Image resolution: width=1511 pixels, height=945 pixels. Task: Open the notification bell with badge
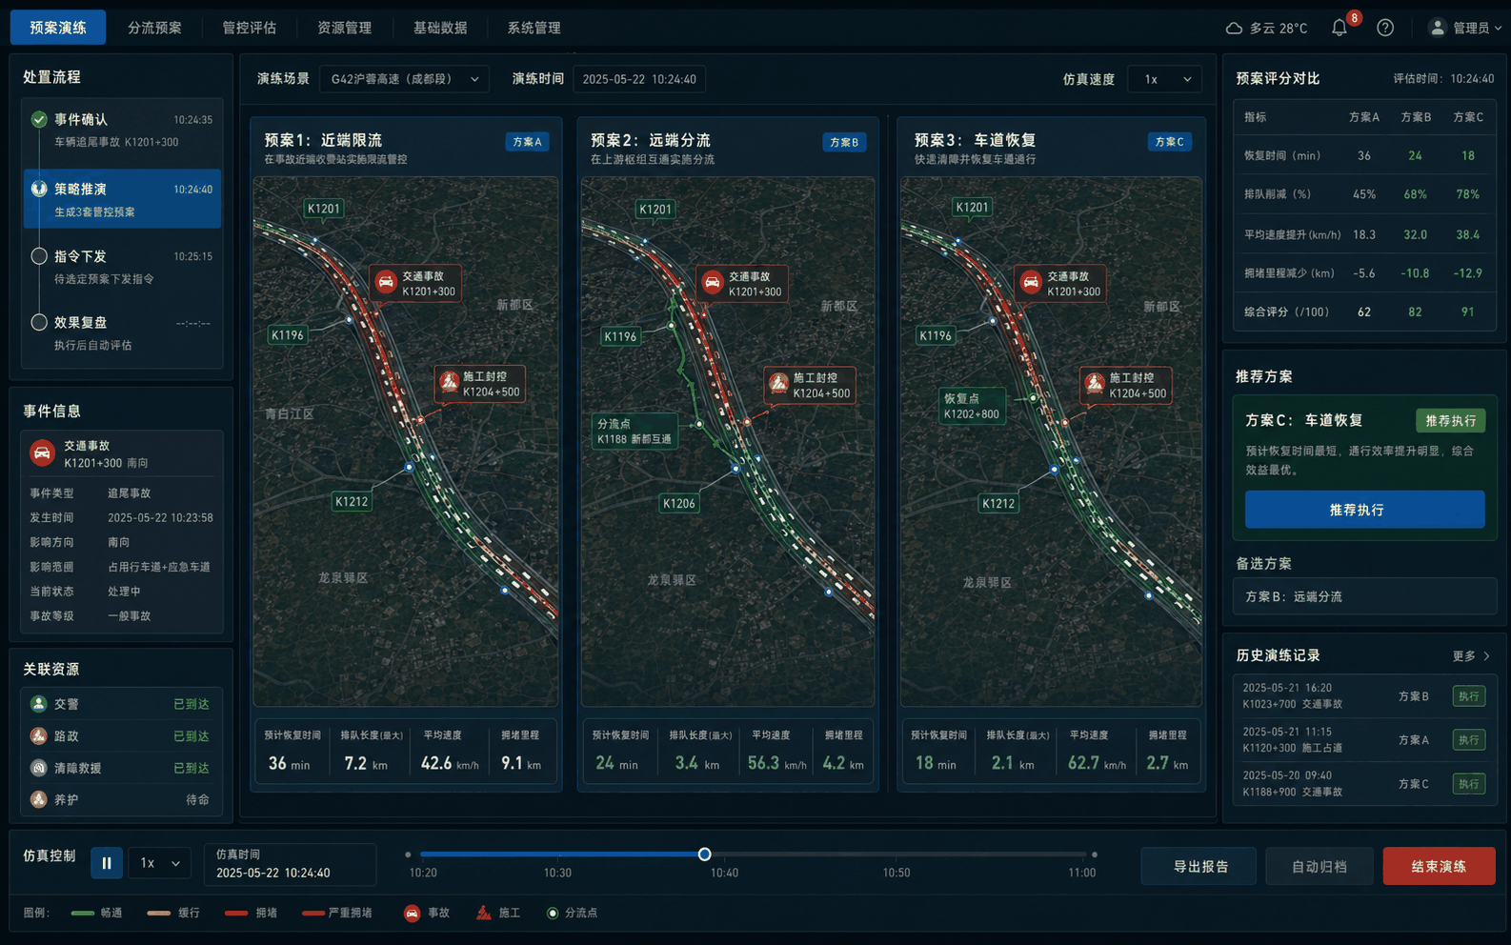[x=1340, y=28]
